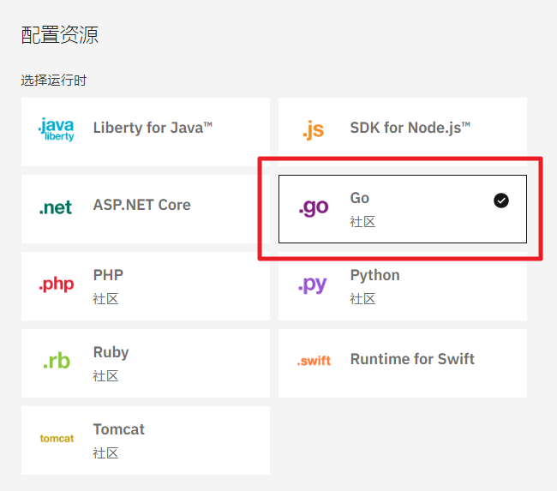Click the 社区 tag under Python
Image resolution: width=557 pixels, height=491 pixels.
(x=362, y=299)
